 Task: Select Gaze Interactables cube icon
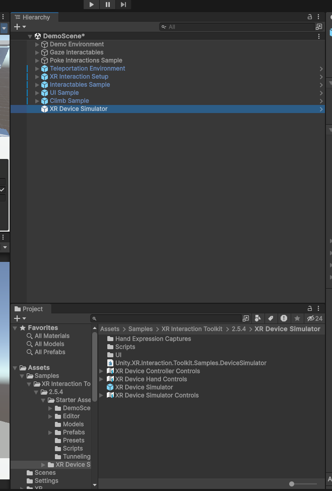click(45, 52)
